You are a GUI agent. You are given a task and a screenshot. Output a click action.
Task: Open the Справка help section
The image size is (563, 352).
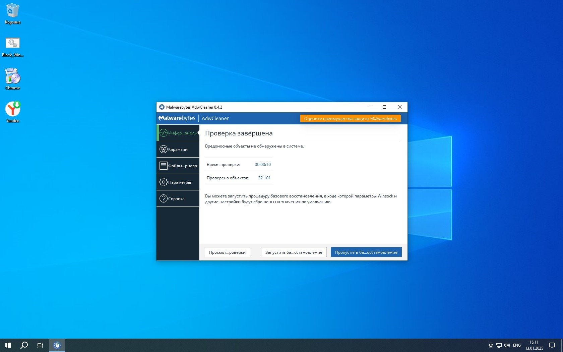(178, 199)
